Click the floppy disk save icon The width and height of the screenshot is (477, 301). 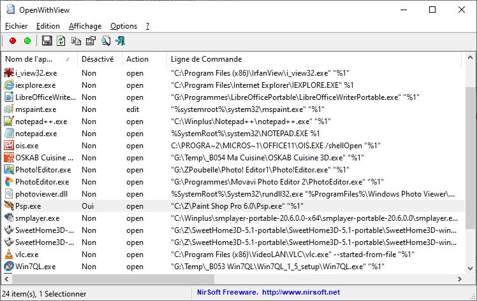tap(47, 41)
